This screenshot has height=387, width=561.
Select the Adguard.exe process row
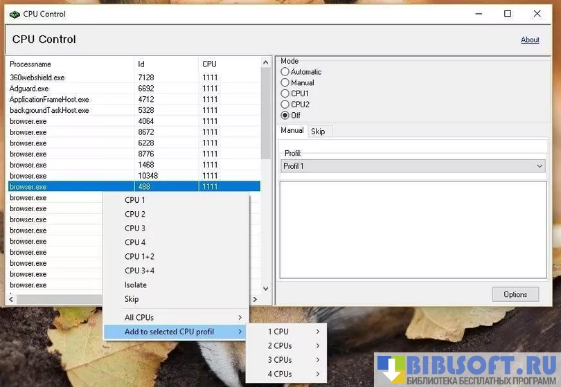tap(69, 89)
